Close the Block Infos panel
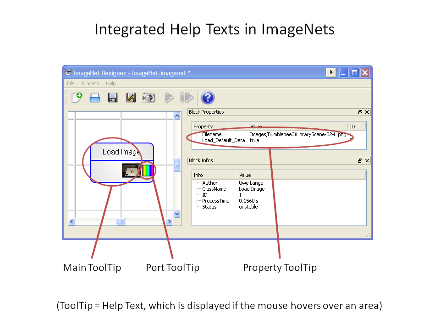The image size is (440, 330). (x=367, y=160)
